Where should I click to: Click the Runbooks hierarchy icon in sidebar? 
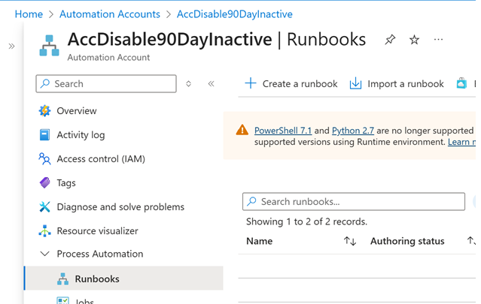pos(63,279)
